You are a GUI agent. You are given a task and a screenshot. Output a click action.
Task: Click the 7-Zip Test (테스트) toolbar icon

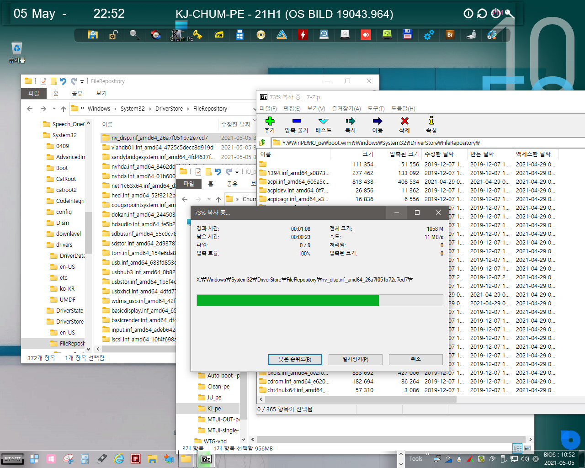click(324, 121)
